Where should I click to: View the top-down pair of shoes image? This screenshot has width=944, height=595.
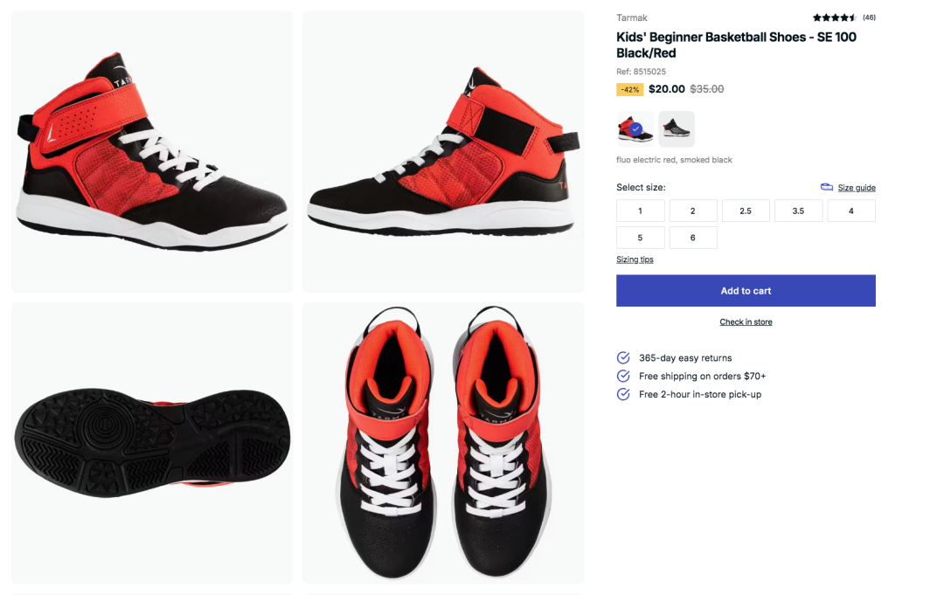click(x=443, y=443)
